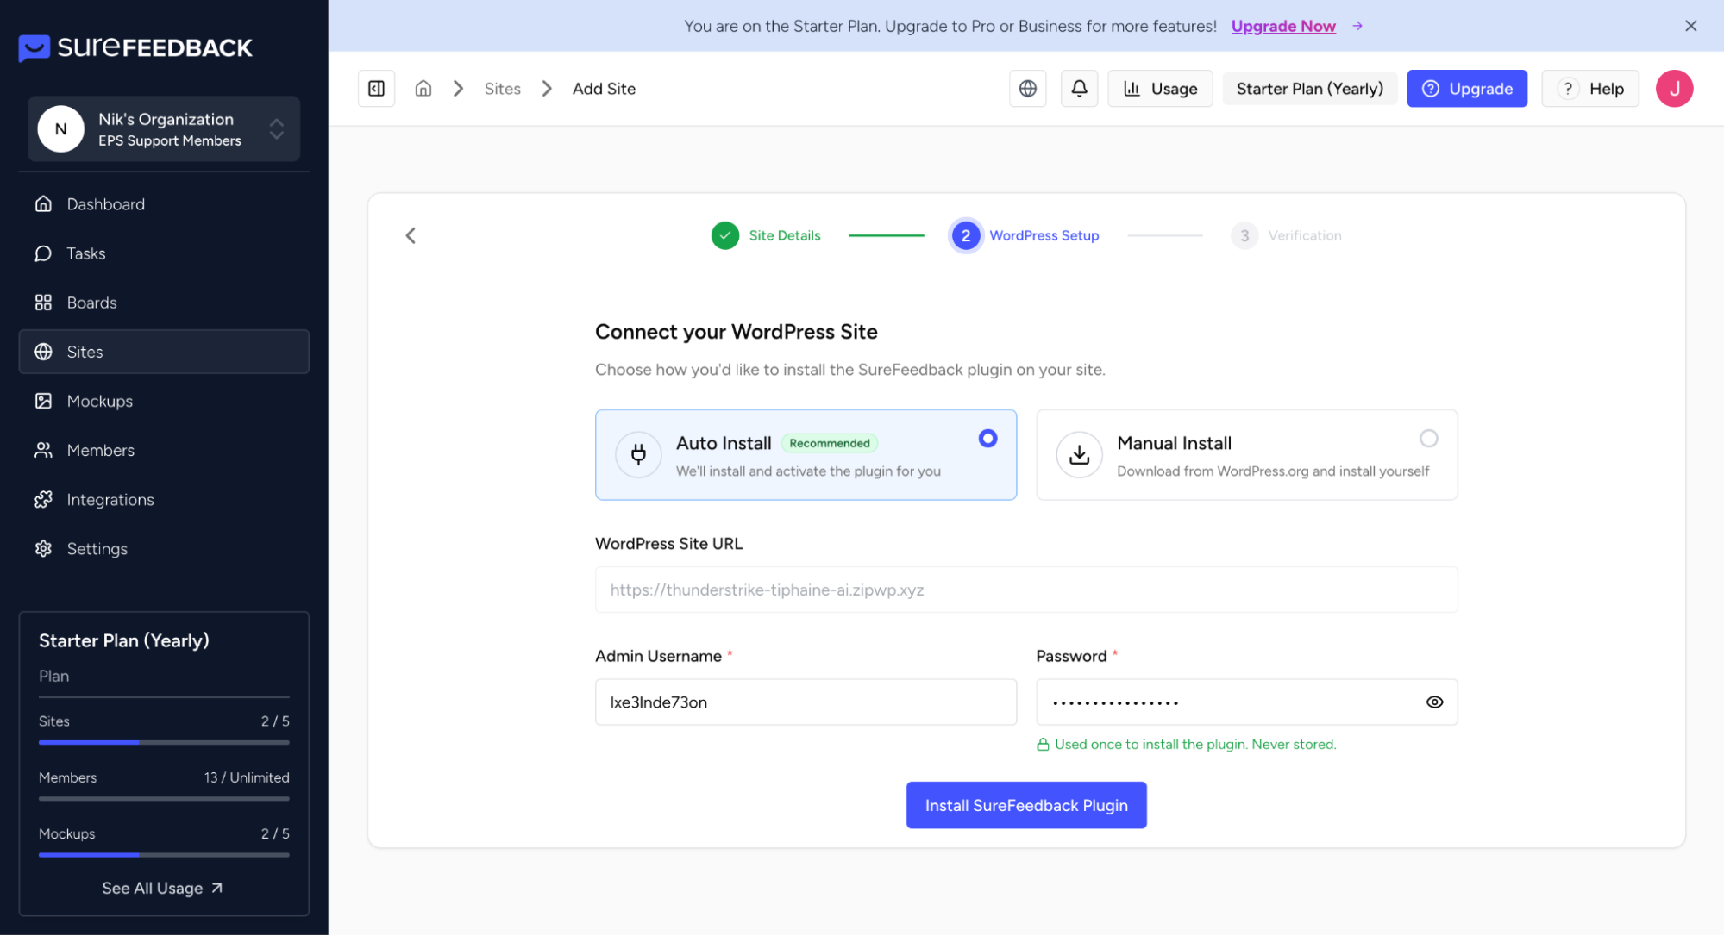The image size is (1724, 936).
Task: Click the J user avatar
Action: click(1673, 89)
